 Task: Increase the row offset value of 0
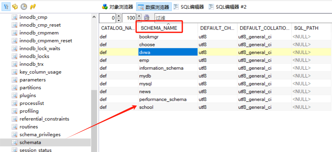[119, 16]
